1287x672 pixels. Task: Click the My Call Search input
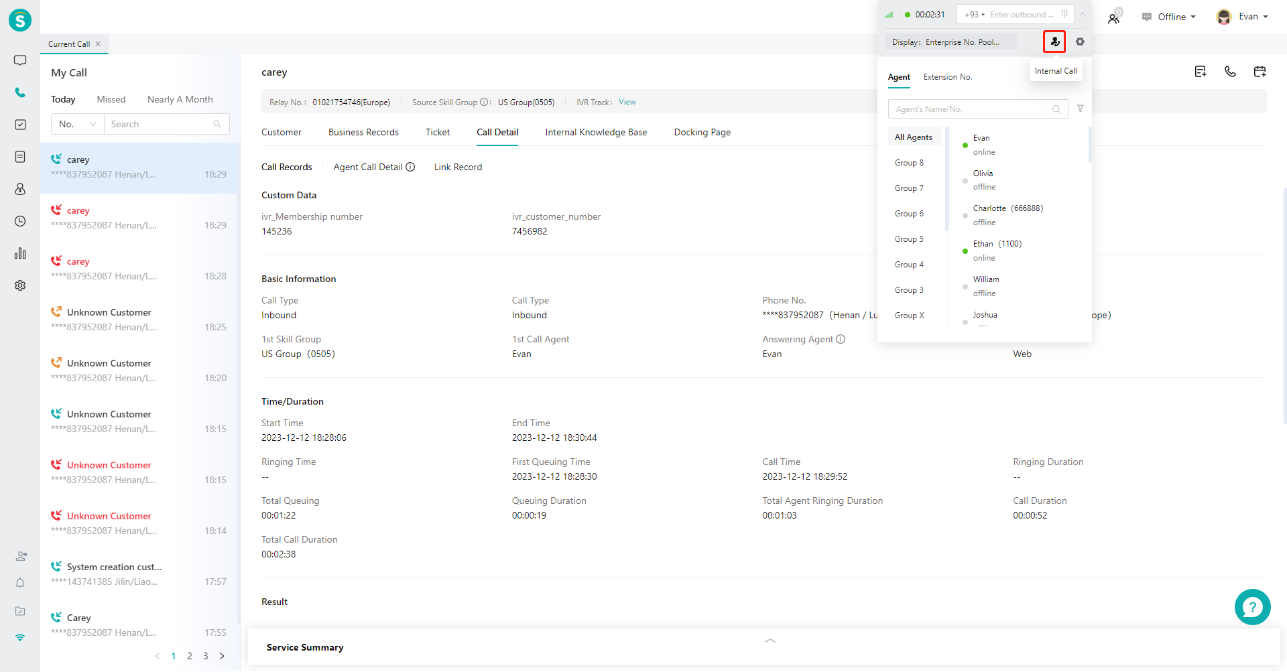(x=166, y=124)
